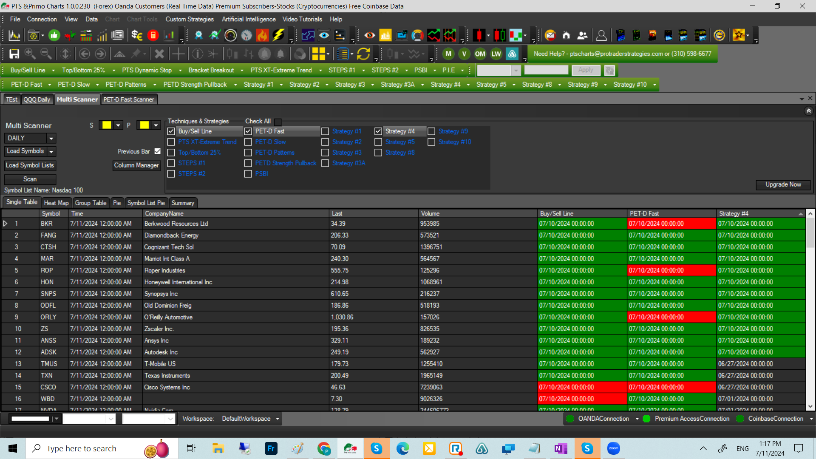Click the white home icon
This screenshot has height=459, width=816.
click(566, 36)
